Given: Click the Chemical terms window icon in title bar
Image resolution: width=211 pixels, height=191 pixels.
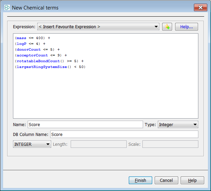Looking at the screenshot, I should (x=7, y=7).
